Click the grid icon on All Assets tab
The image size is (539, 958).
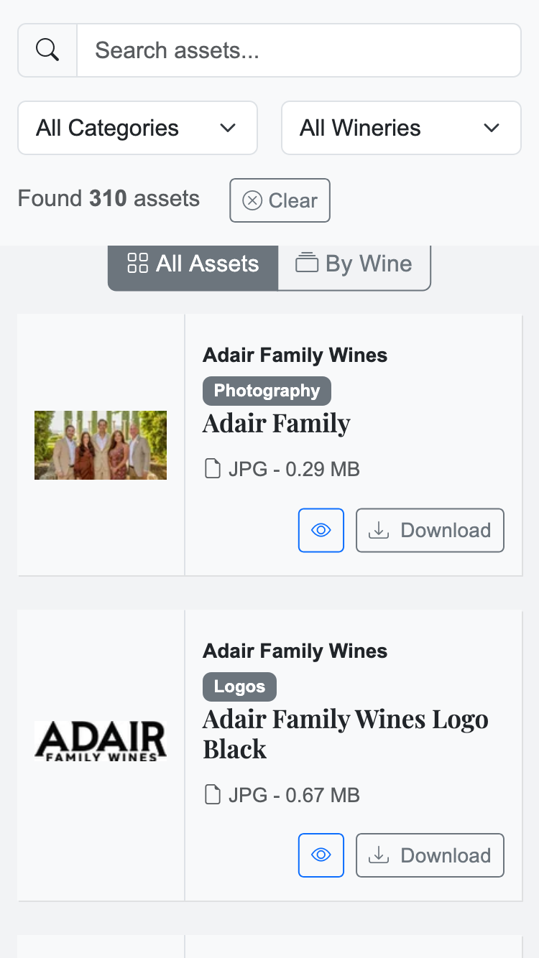point(137,264)
